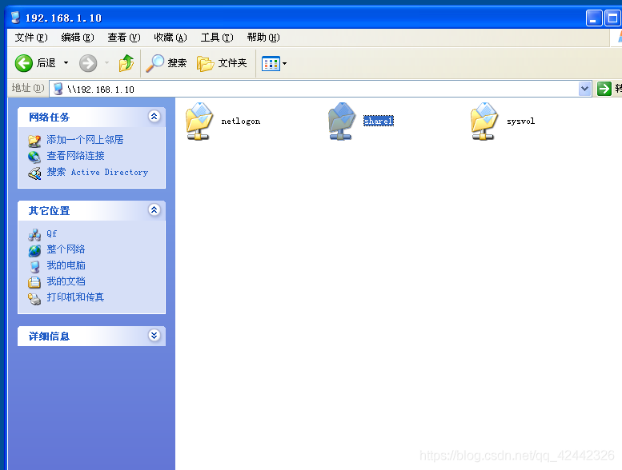The image size is (622, 470).
Task: Click the 其它位置 panel header
Action: (x=91, y=211)
